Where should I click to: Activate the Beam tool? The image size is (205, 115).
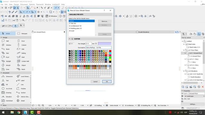point(6,49)
